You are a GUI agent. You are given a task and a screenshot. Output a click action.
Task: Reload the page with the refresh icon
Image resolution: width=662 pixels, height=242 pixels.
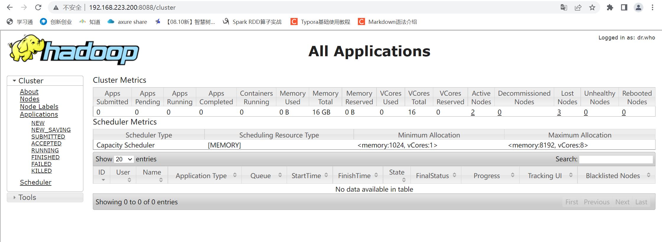38,7
